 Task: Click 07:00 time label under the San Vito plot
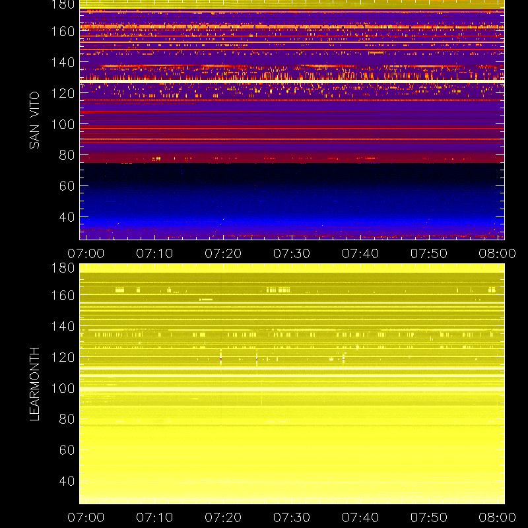pos(86,253)
